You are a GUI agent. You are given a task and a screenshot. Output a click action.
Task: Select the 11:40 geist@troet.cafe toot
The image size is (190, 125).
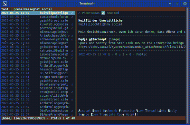[38, 81]
